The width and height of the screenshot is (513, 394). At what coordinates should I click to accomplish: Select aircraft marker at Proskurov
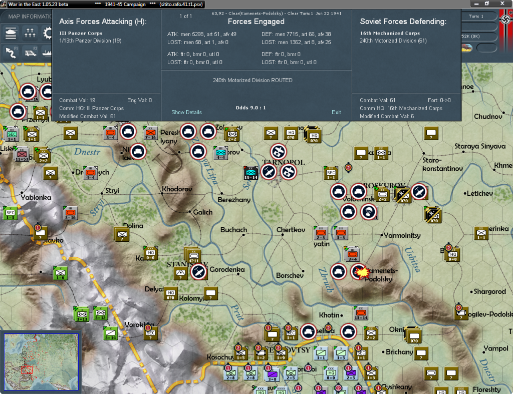click(x=419, y=192)
